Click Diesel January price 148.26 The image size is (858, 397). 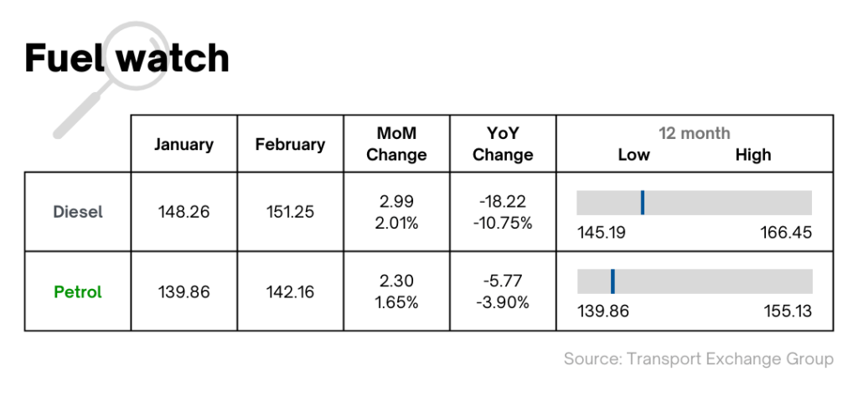[x=183, y=212]
